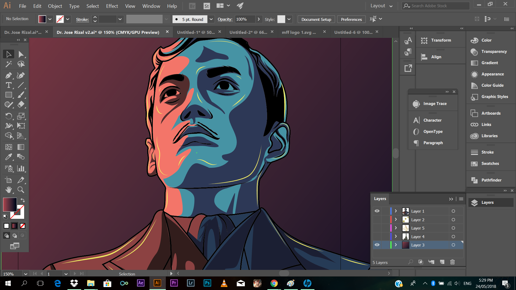Open the Pathfinder panel
The width and height of the screenshot is (516, 290).
(x=491, y=180)
